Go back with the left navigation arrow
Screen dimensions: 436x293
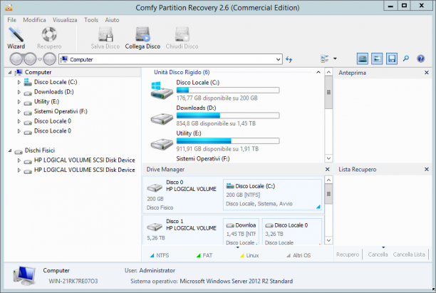pyautogui.click(x=16, y=59)
